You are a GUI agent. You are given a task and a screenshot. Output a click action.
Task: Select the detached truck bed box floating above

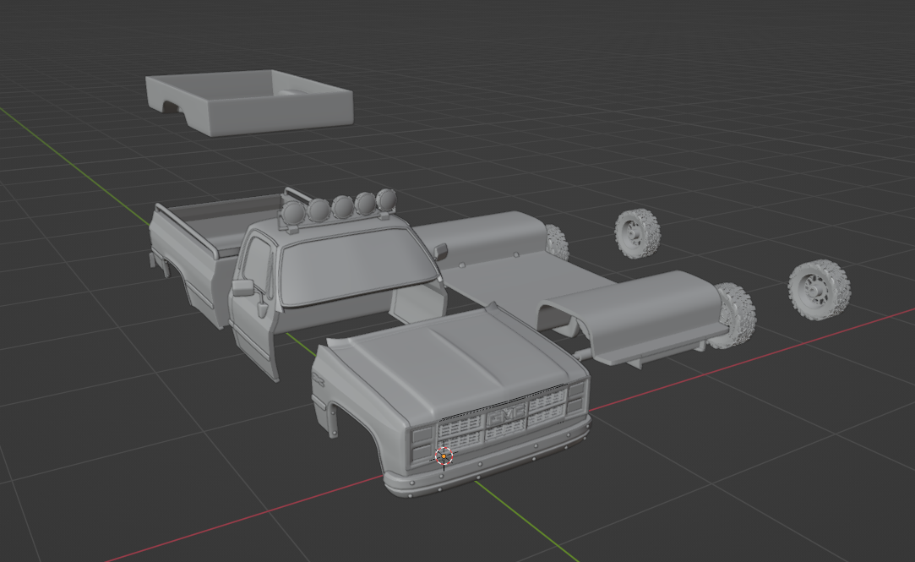[x=251, y=104]
